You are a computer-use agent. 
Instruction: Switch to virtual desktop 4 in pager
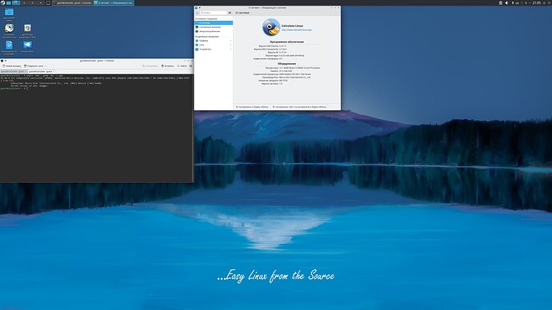coord(41,3)
